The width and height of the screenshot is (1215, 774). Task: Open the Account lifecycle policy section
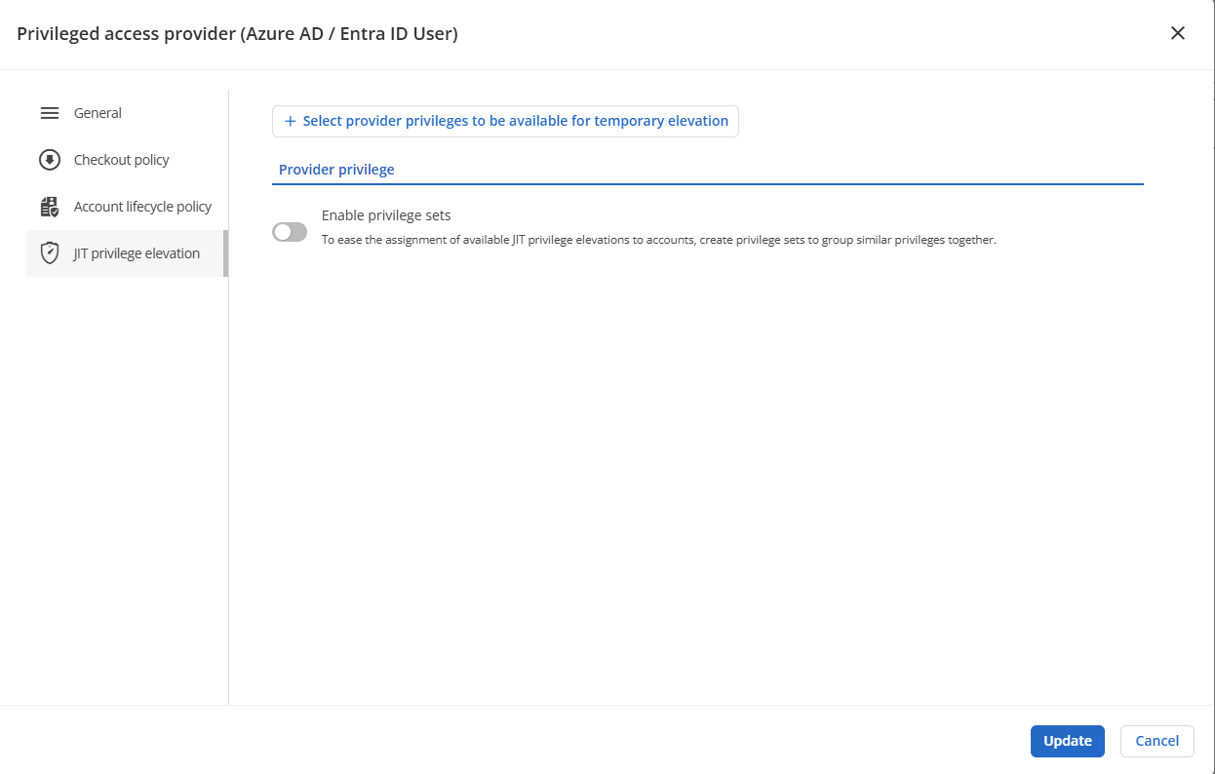[141, 206]
